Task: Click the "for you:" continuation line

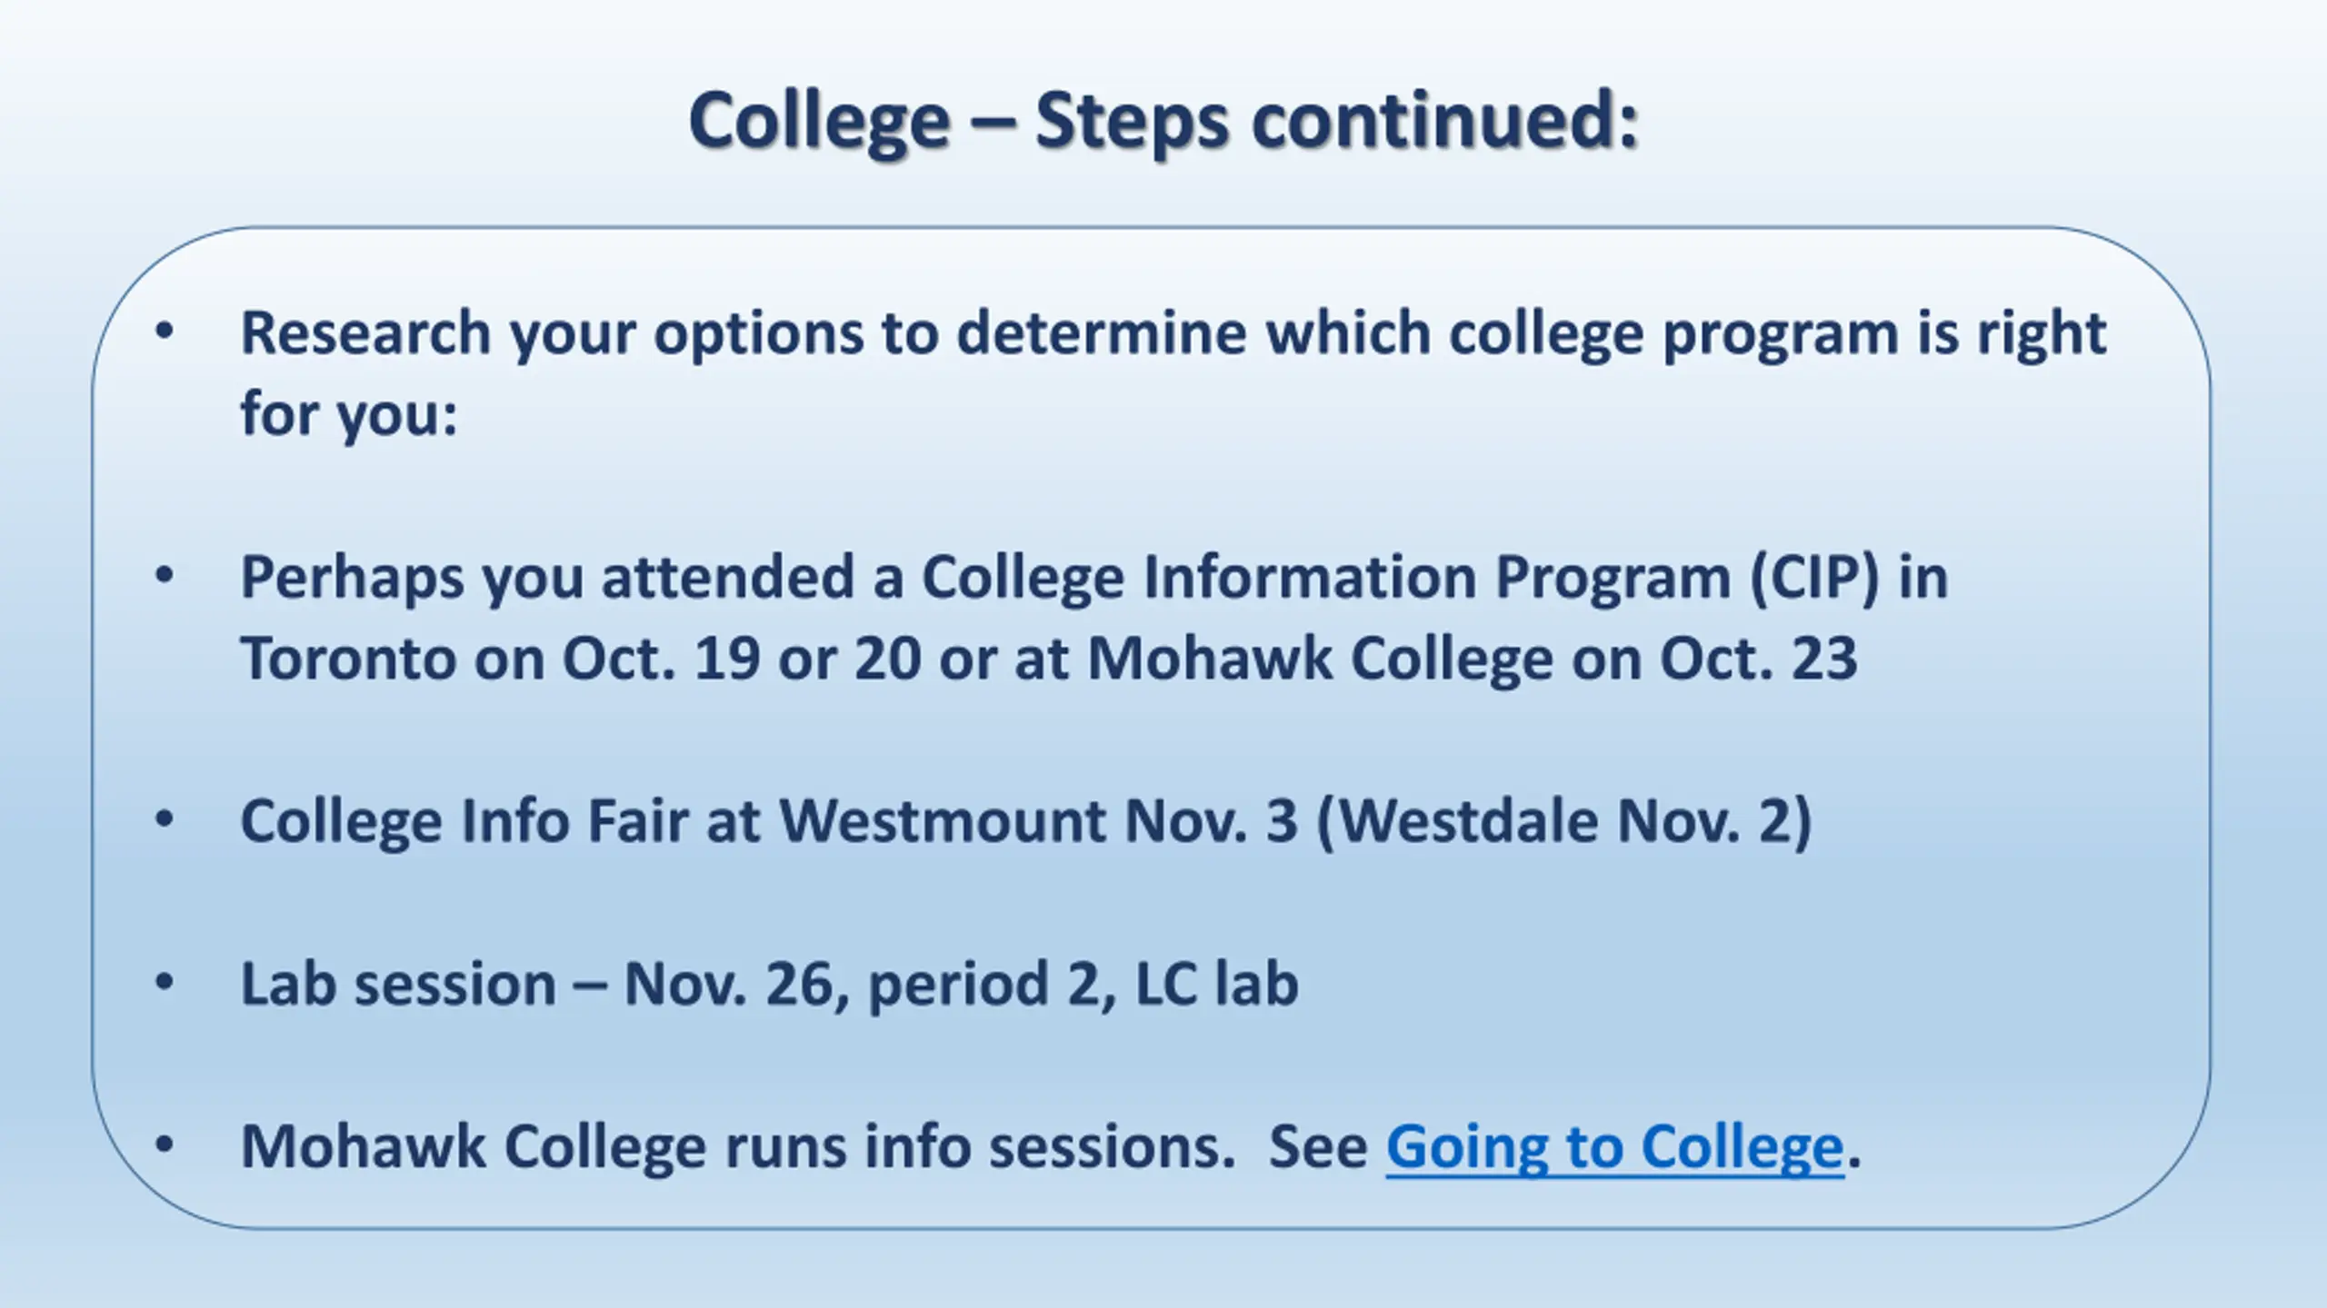Action: [x=348, y=414]
